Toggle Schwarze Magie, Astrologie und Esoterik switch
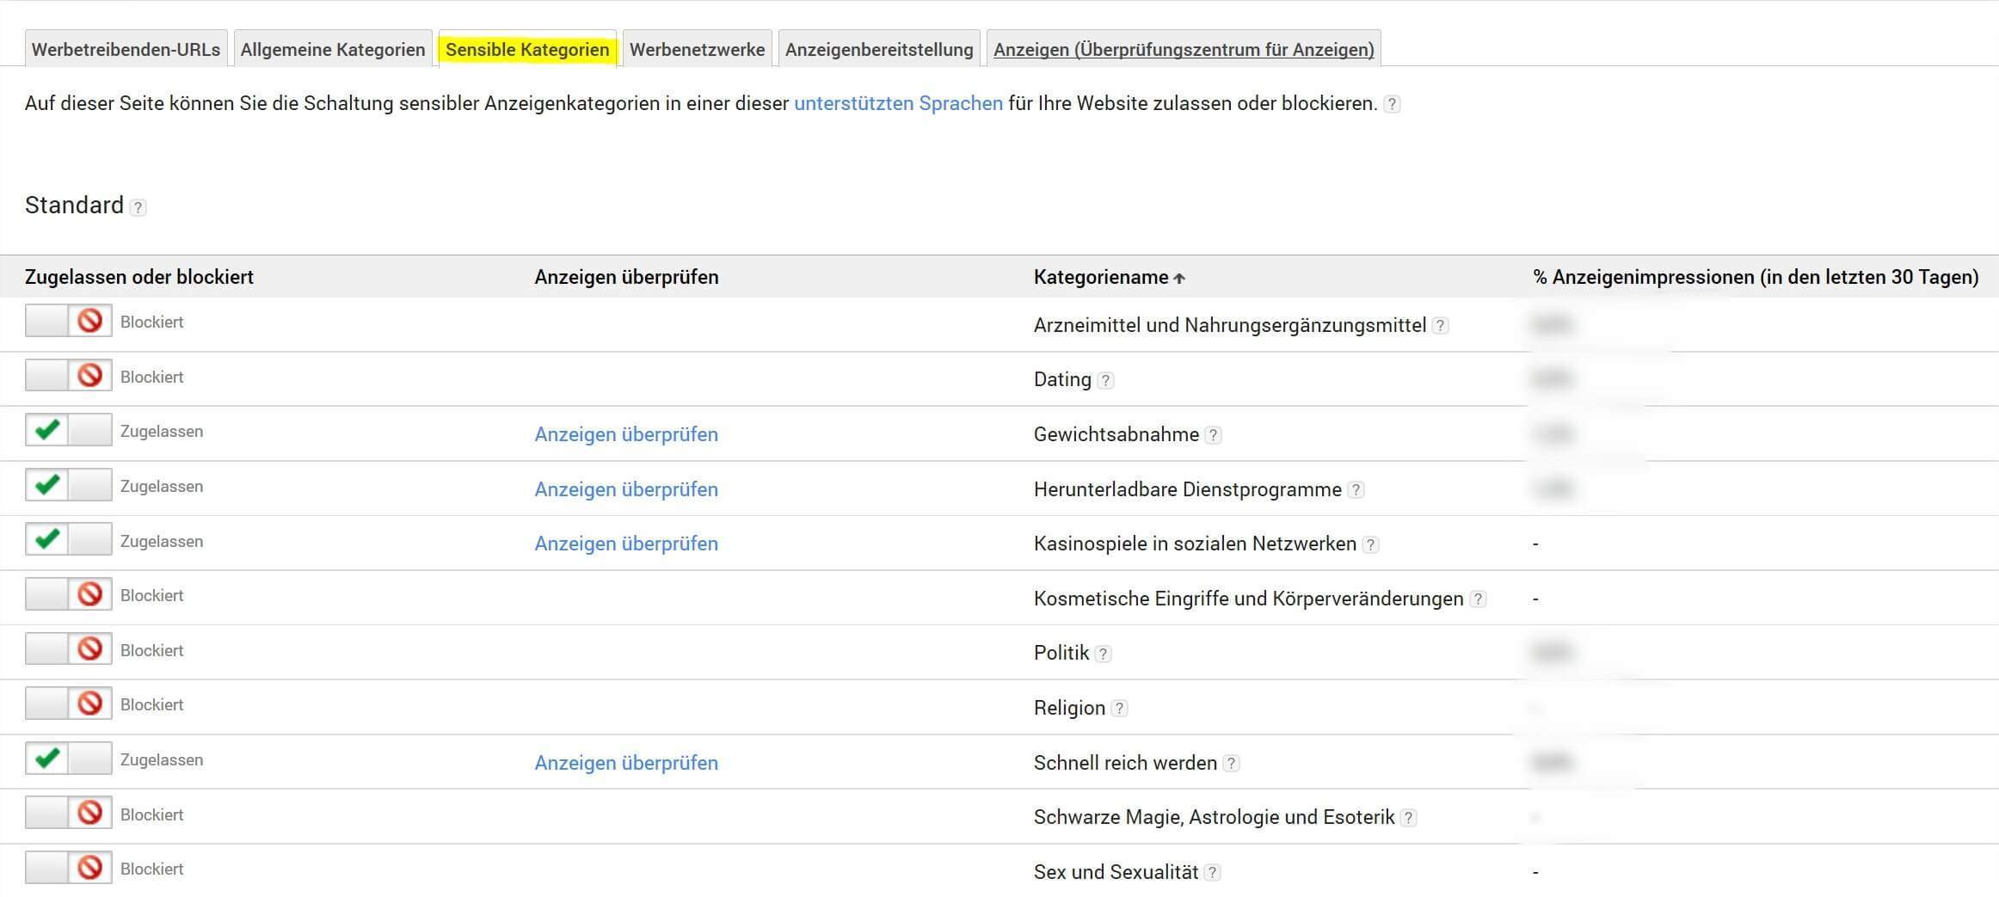Screen dimensions: 1999x897 (x=69, y=813)
